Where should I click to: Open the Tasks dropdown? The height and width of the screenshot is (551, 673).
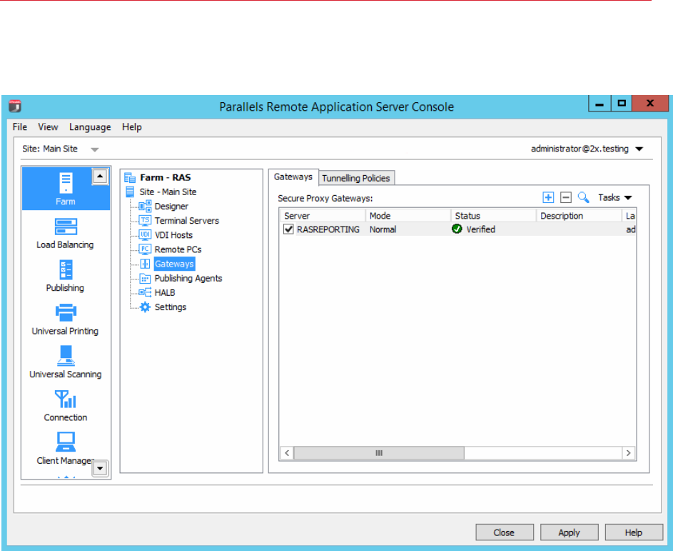point(614,197)
